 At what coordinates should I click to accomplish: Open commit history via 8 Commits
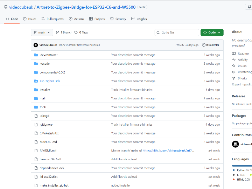click(210, 45)
